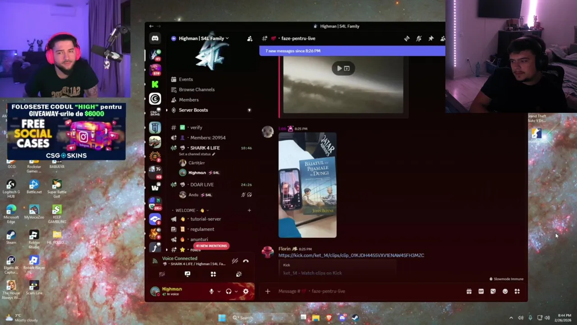Viewport: 577px width, 325px height.
Task: Open Roblox Player desktop shortcut
Action: [x=34, y=262]
